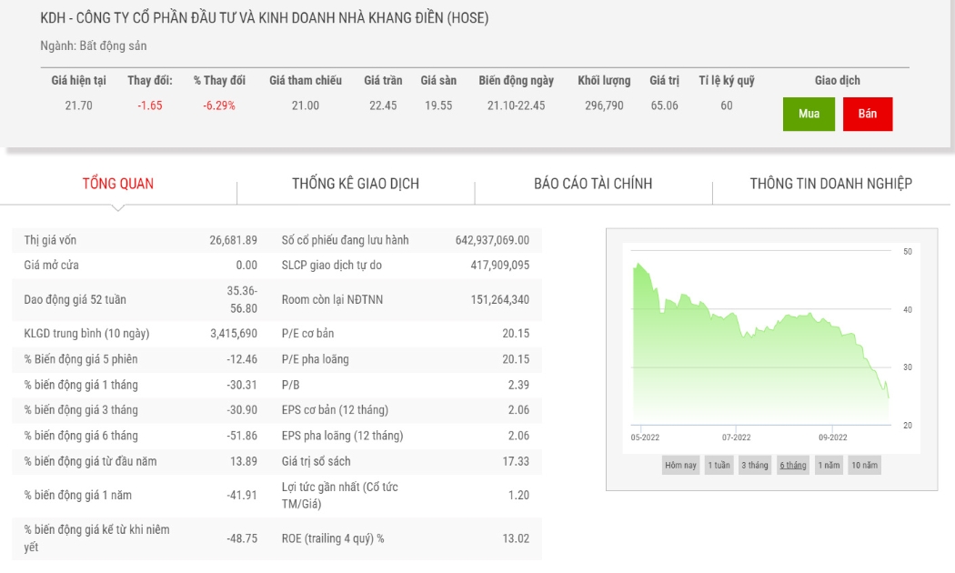Select the Hôm nay chart range
The width and height of the screenshot is (955, 573).
point(680,465)
